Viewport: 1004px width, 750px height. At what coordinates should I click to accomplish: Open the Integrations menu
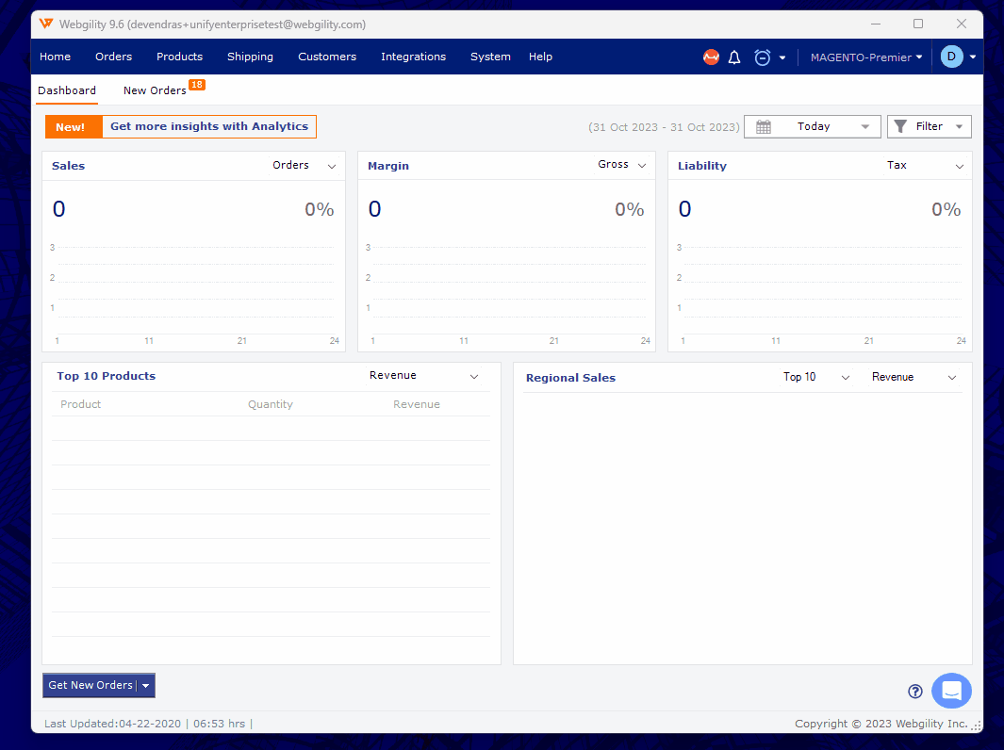[413, 57]
